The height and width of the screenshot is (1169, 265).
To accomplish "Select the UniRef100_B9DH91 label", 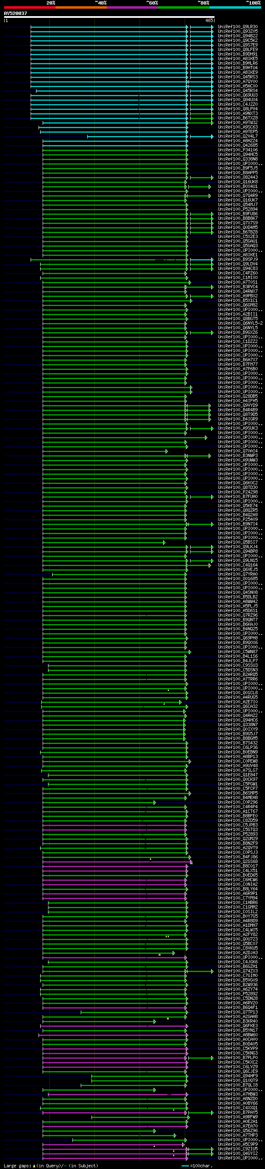I will (x=238, y=54).
